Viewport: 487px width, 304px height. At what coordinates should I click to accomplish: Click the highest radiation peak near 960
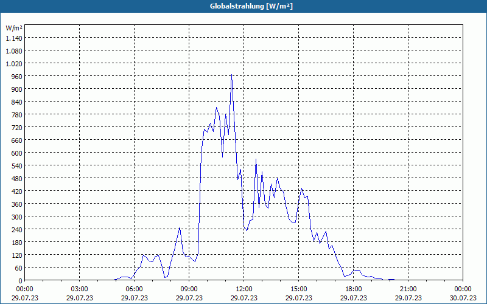tap(231, 75)
